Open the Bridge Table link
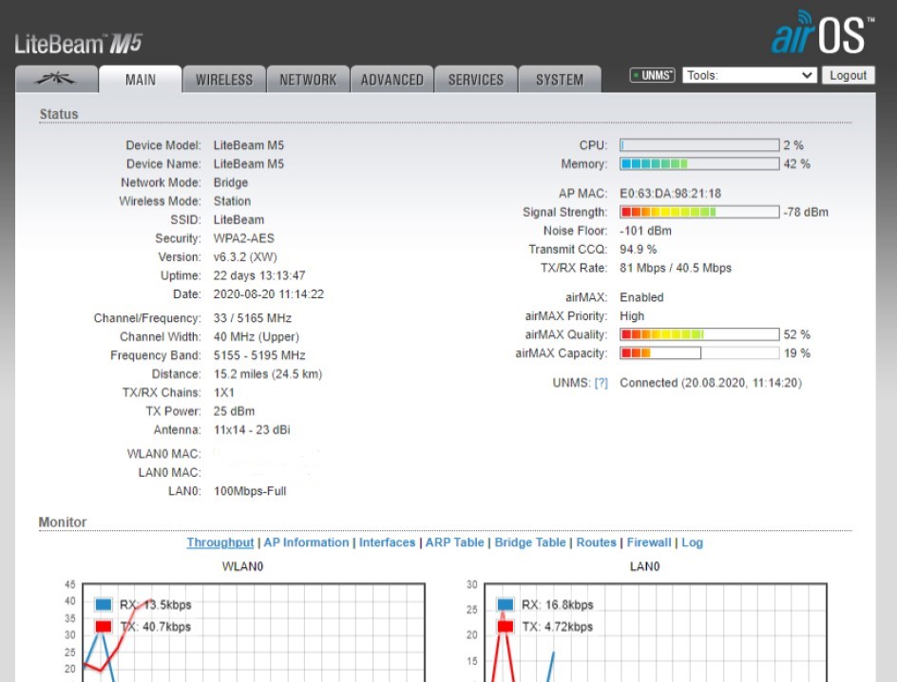This screenshot has height=682, width=897. 530,542
